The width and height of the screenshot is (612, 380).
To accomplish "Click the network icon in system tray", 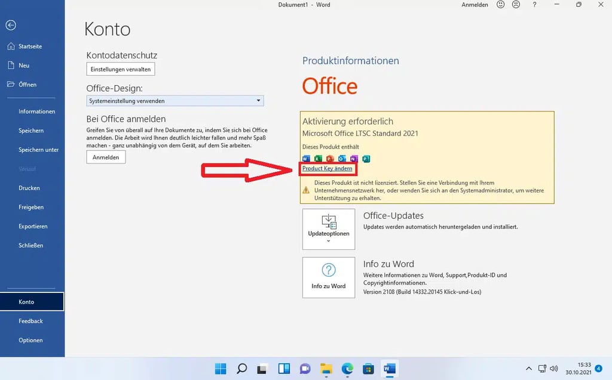I will [541, 368].
